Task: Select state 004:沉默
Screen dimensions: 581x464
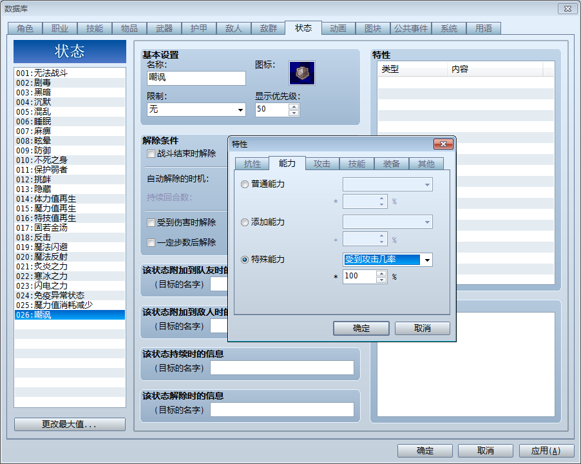Action: [70, 102]
